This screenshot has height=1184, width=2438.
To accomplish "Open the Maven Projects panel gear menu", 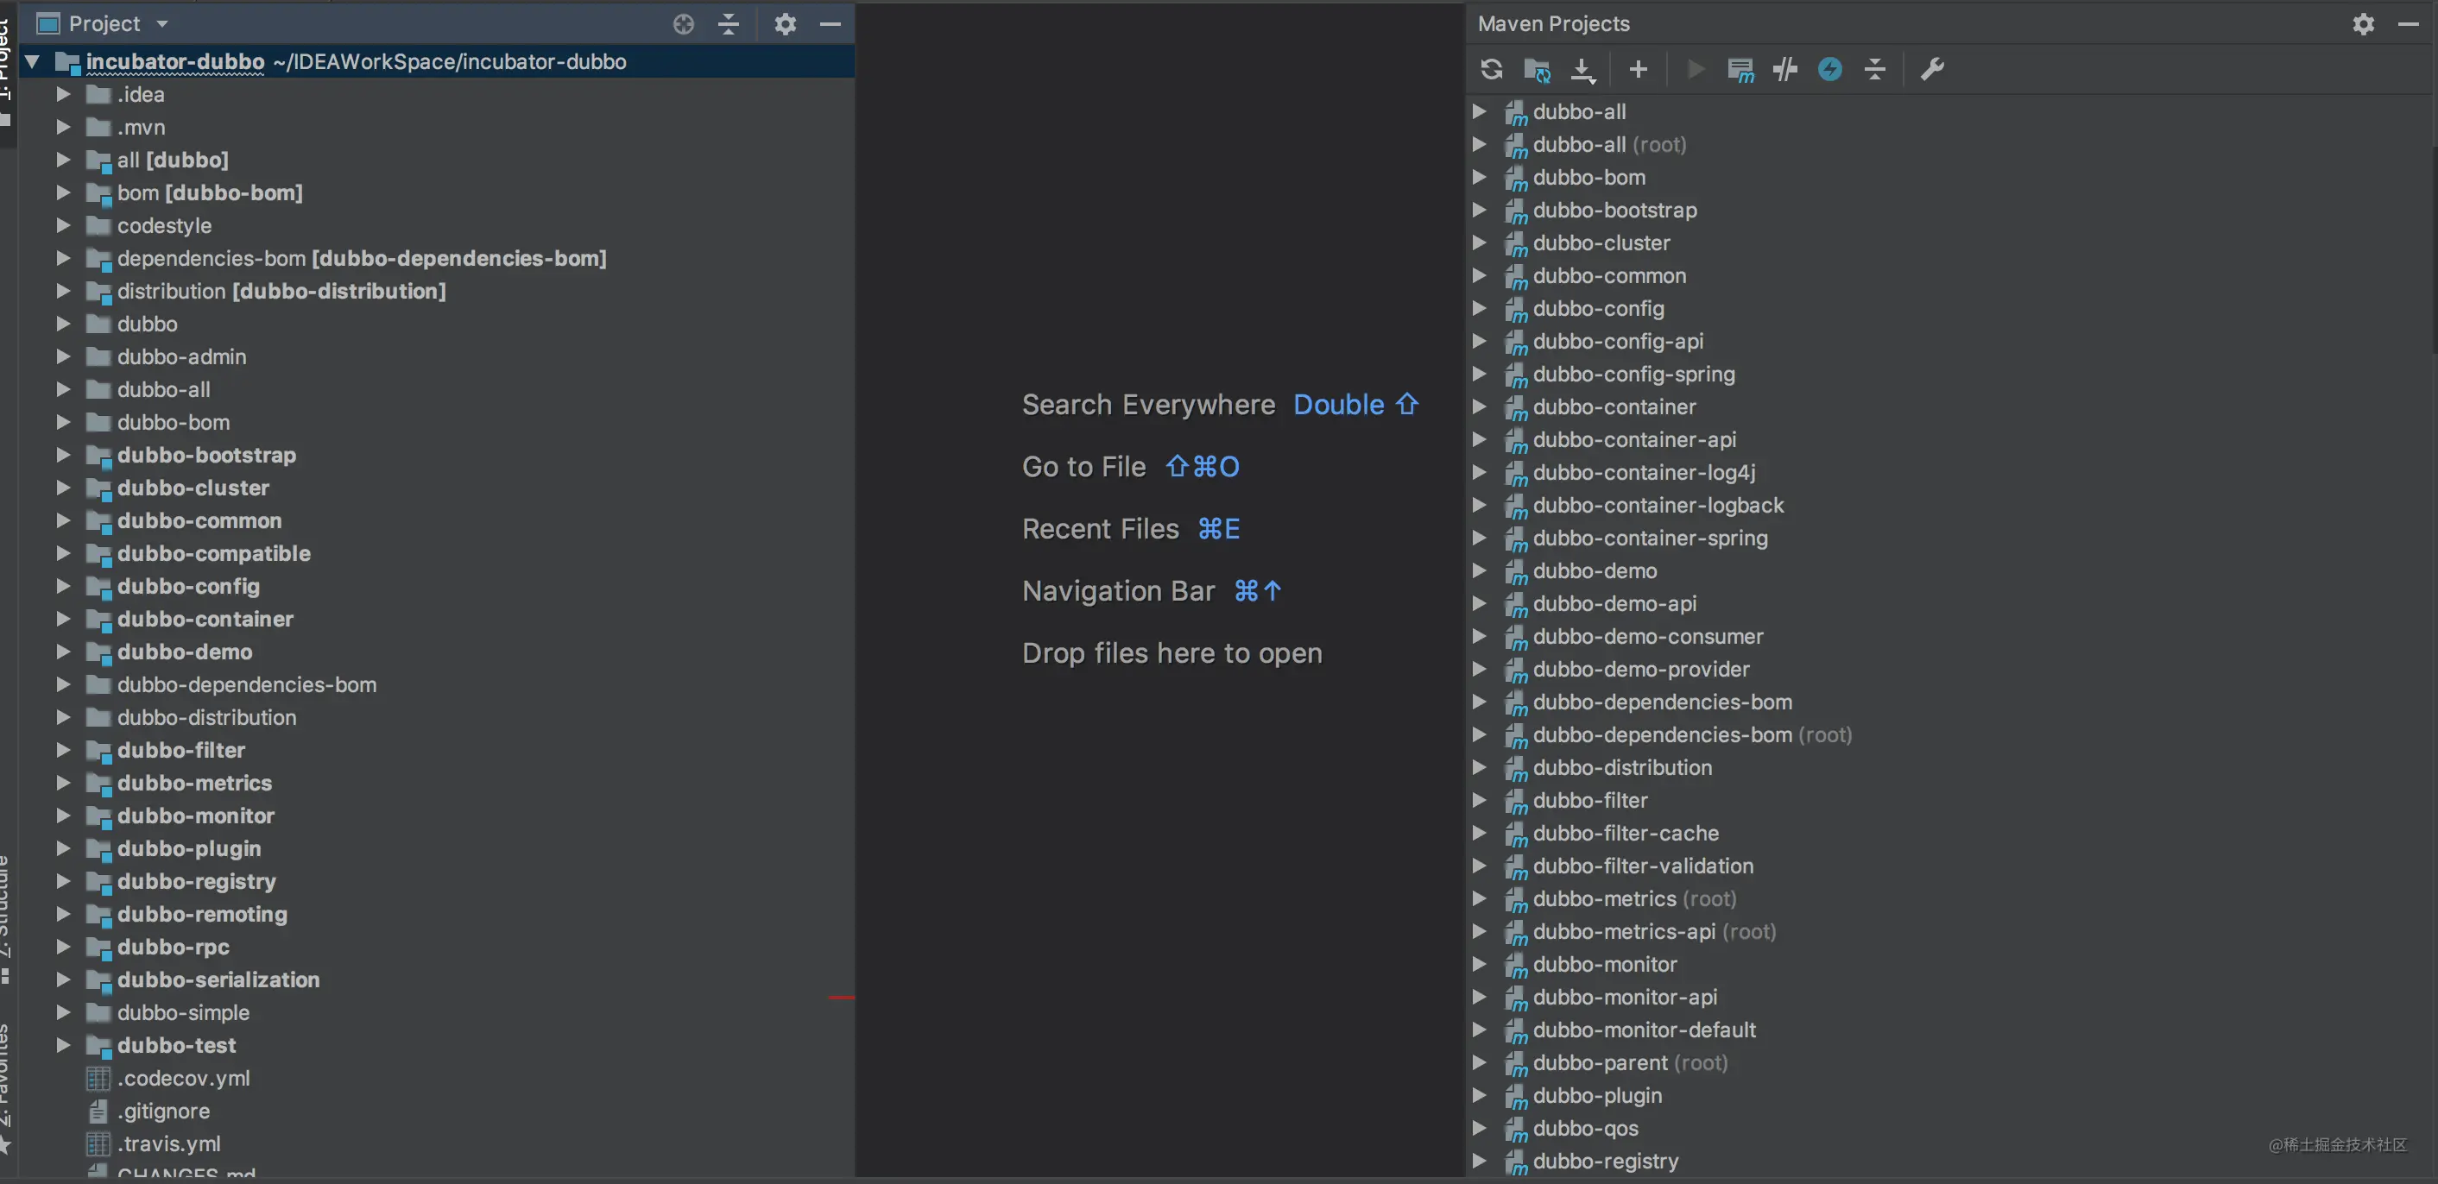I will click(2363, 23).
